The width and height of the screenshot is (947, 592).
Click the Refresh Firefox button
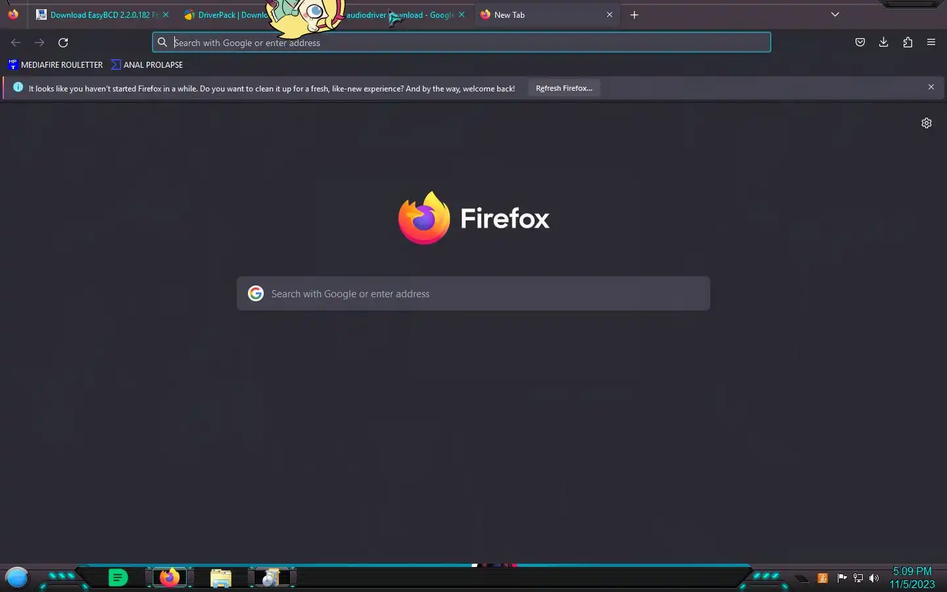pyautogui.click(x=564, y=88)
